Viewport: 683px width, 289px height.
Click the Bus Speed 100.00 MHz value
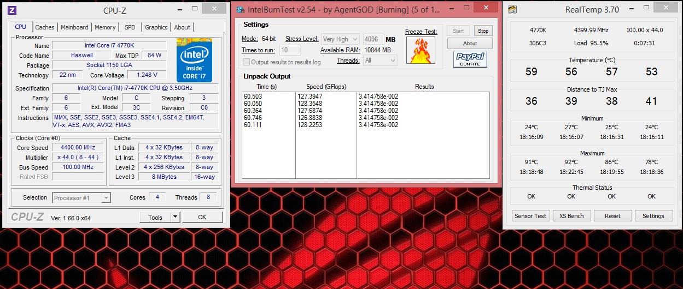tap(78, 167)
